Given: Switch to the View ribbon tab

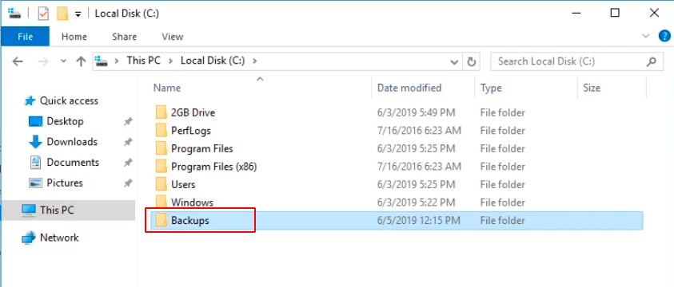Looking at the screenshot, I should [x=173, y=37].
